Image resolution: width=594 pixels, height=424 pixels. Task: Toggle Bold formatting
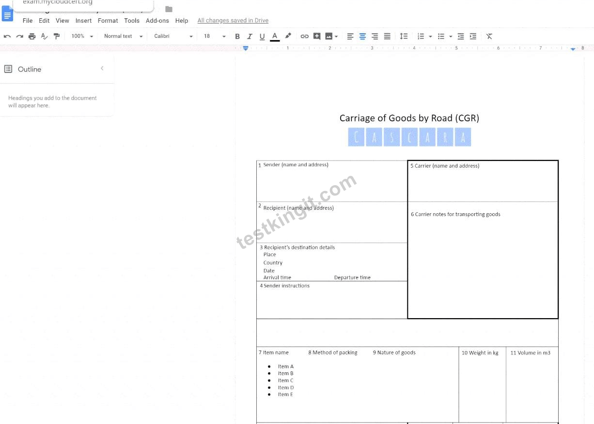pos(237,36)
